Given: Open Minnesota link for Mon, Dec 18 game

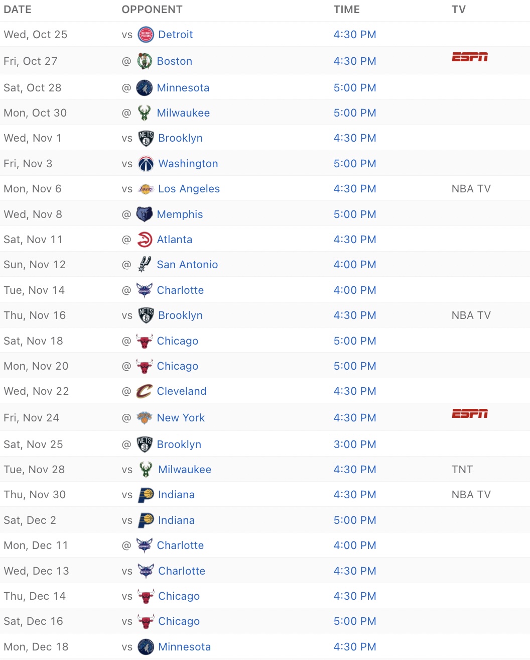Looking at the screenshot, I should 184,647.
